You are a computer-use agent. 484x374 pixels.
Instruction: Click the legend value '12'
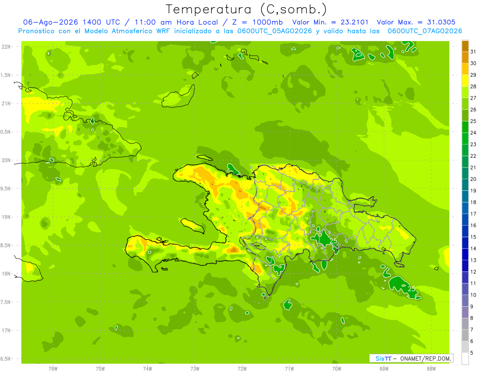coord(474,272)
